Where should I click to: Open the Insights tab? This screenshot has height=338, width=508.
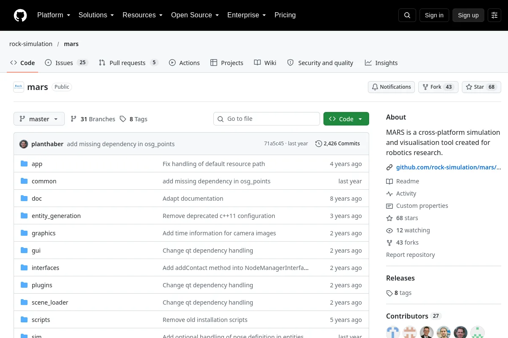[381, 63]
